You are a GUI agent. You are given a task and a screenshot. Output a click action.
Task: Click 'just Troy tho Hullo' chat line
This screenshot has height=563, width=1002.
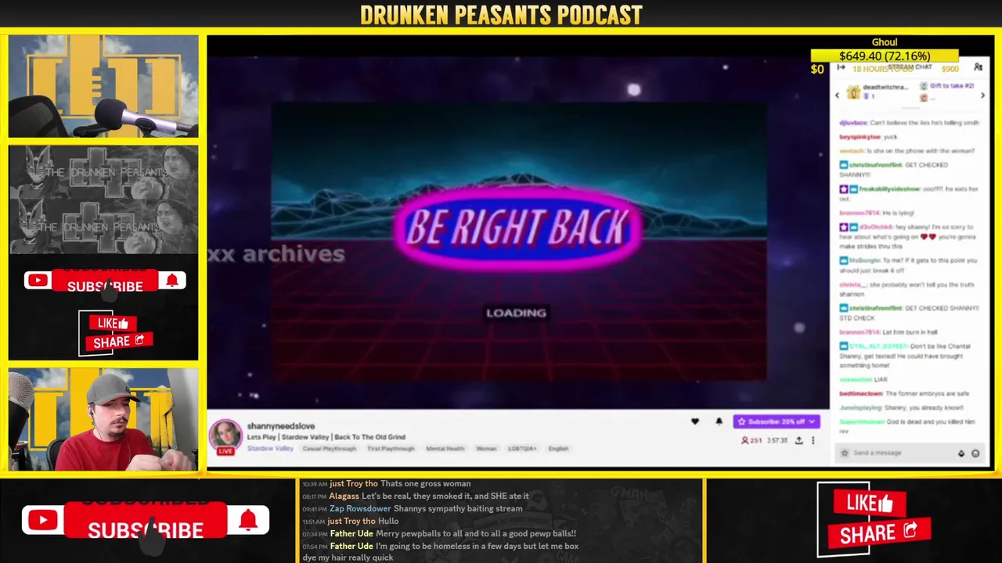pos(351,522)
